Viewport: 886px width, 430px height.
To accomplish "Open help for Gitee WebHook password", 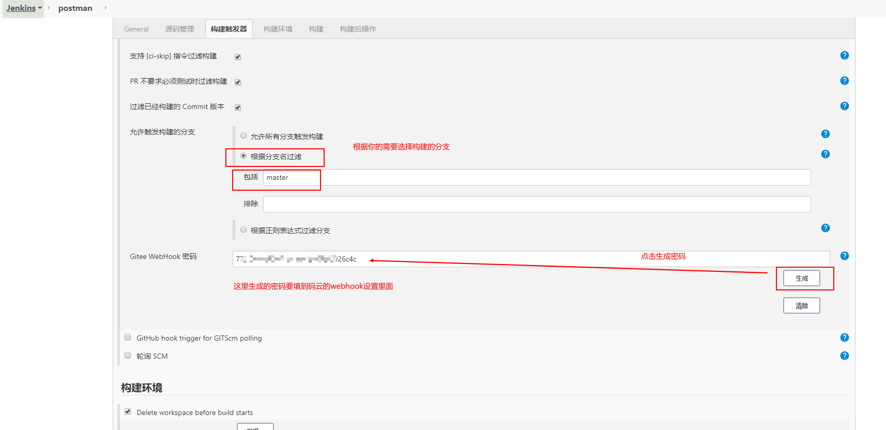I will (844, 256).
